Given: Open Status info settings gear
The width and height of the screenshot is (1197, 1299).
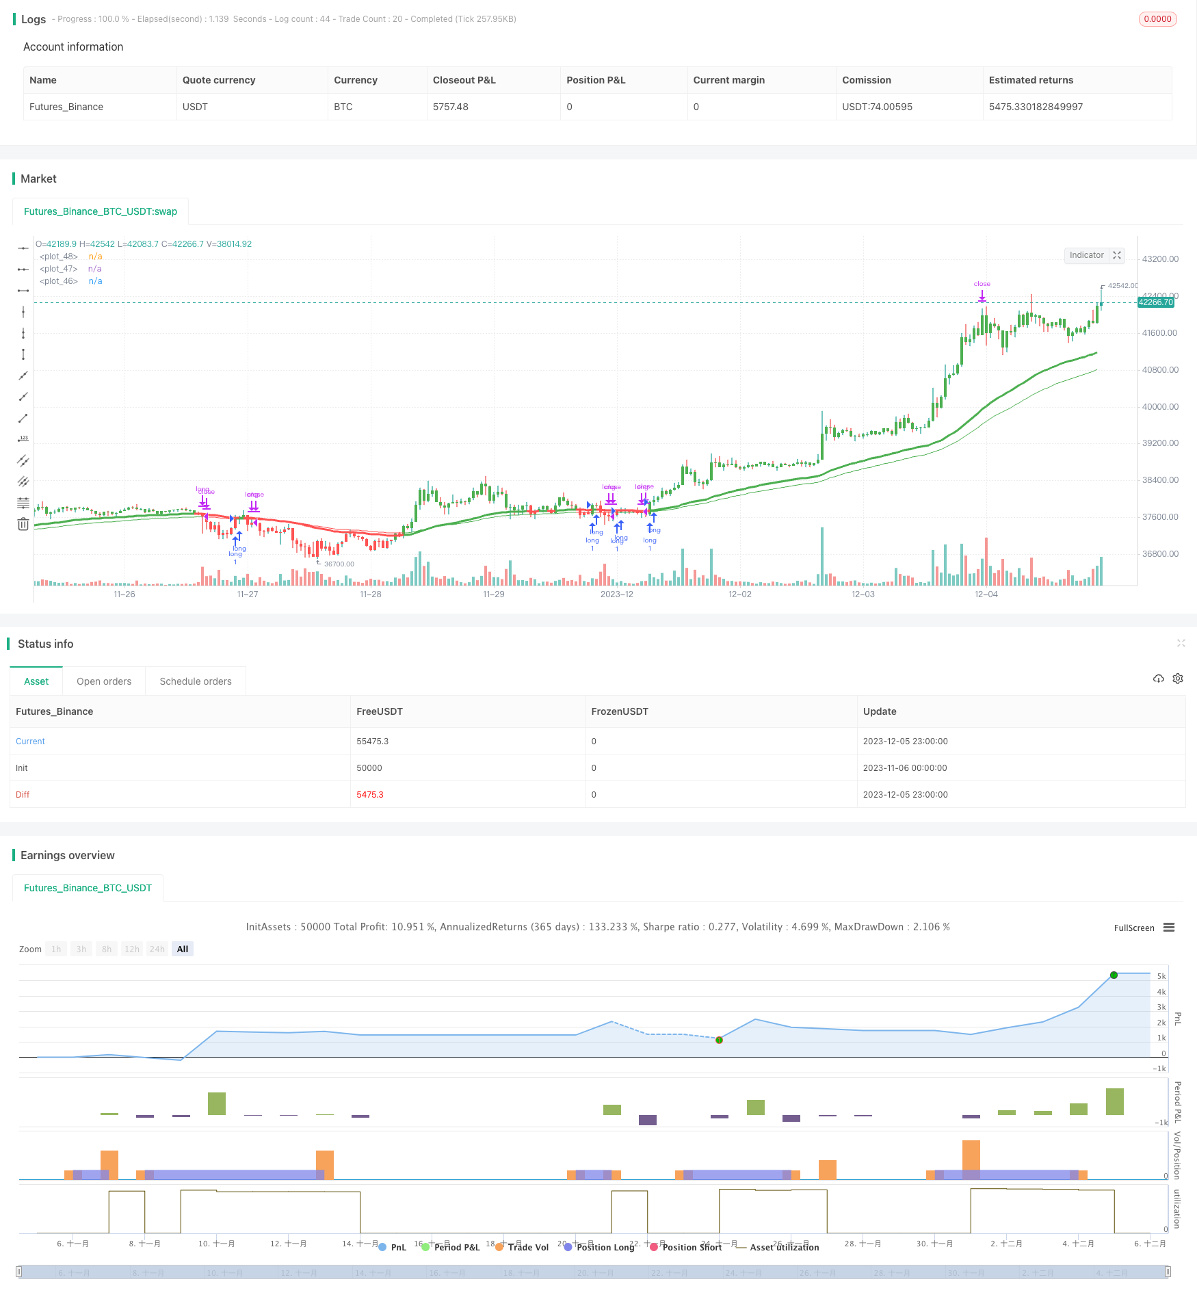Looking at the screenshot, I should coord(1178,679).
